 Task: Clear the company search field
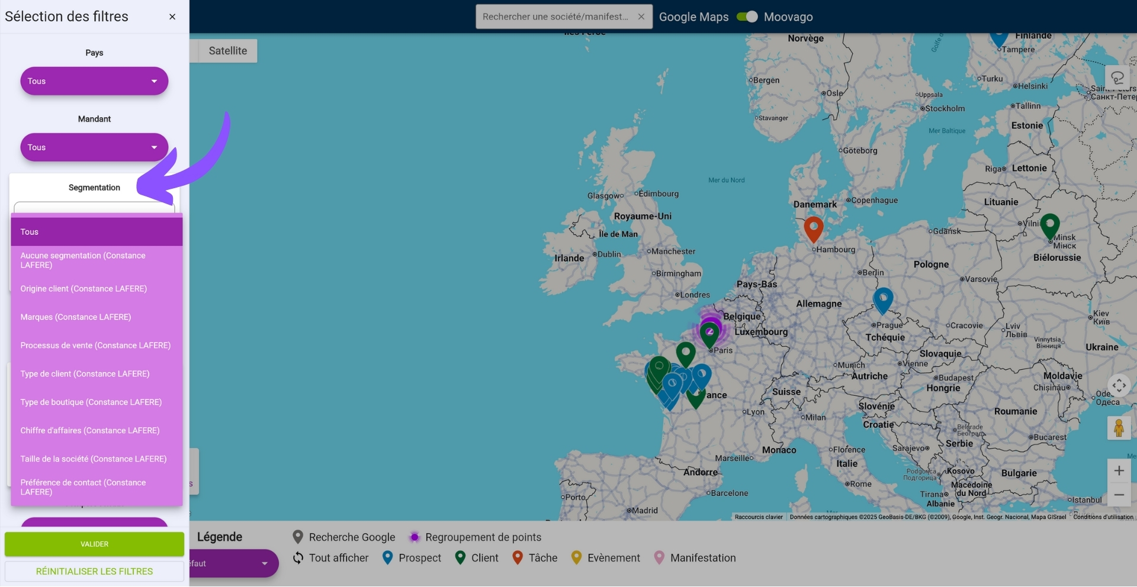(641, 17)
